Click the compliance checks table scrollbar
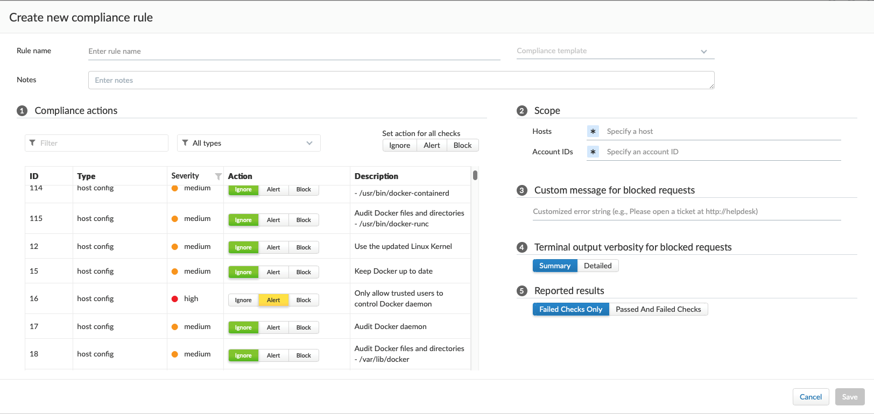The width and height of the screenshot is (874, 414). point(475,175)
